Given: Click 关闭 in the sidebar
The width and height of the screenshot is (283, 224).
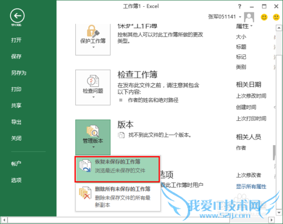Looking at the screenshot, I should point(16,138).
